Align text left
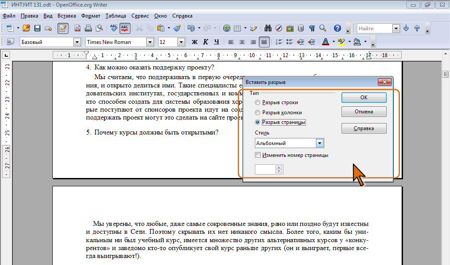This screenshot has height=265, width=450. click(231, 42)
